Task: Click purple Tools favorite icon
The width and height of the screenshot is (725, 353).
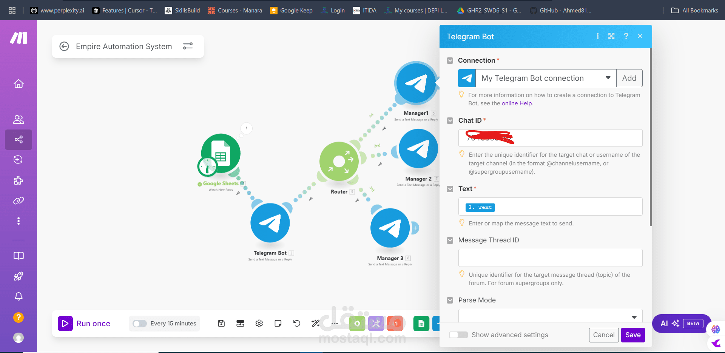Action: [376, 324]
